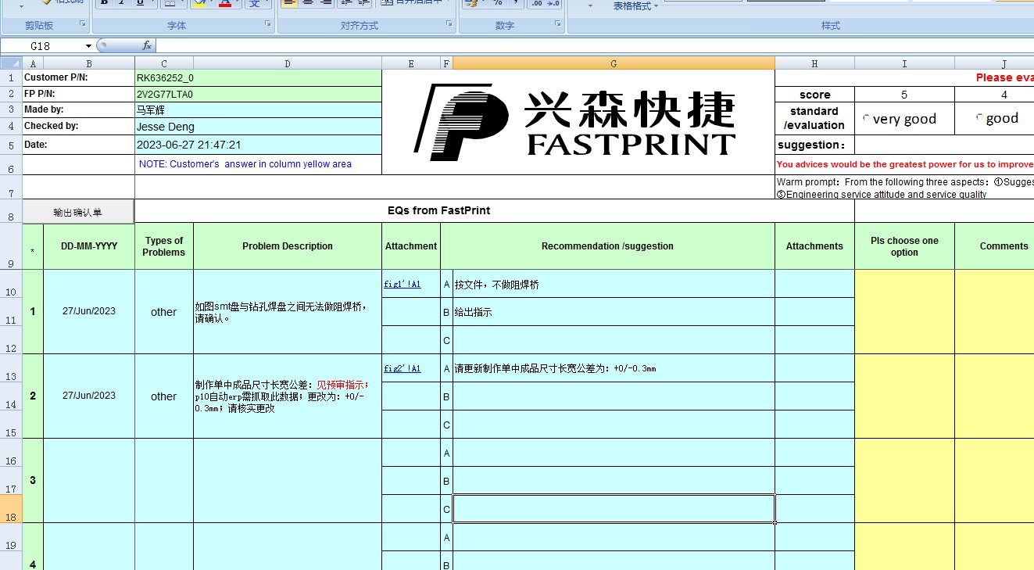Click the select-all corner of the sheet
Viewport: 1034px width, 570px height.
click(11, 63)
